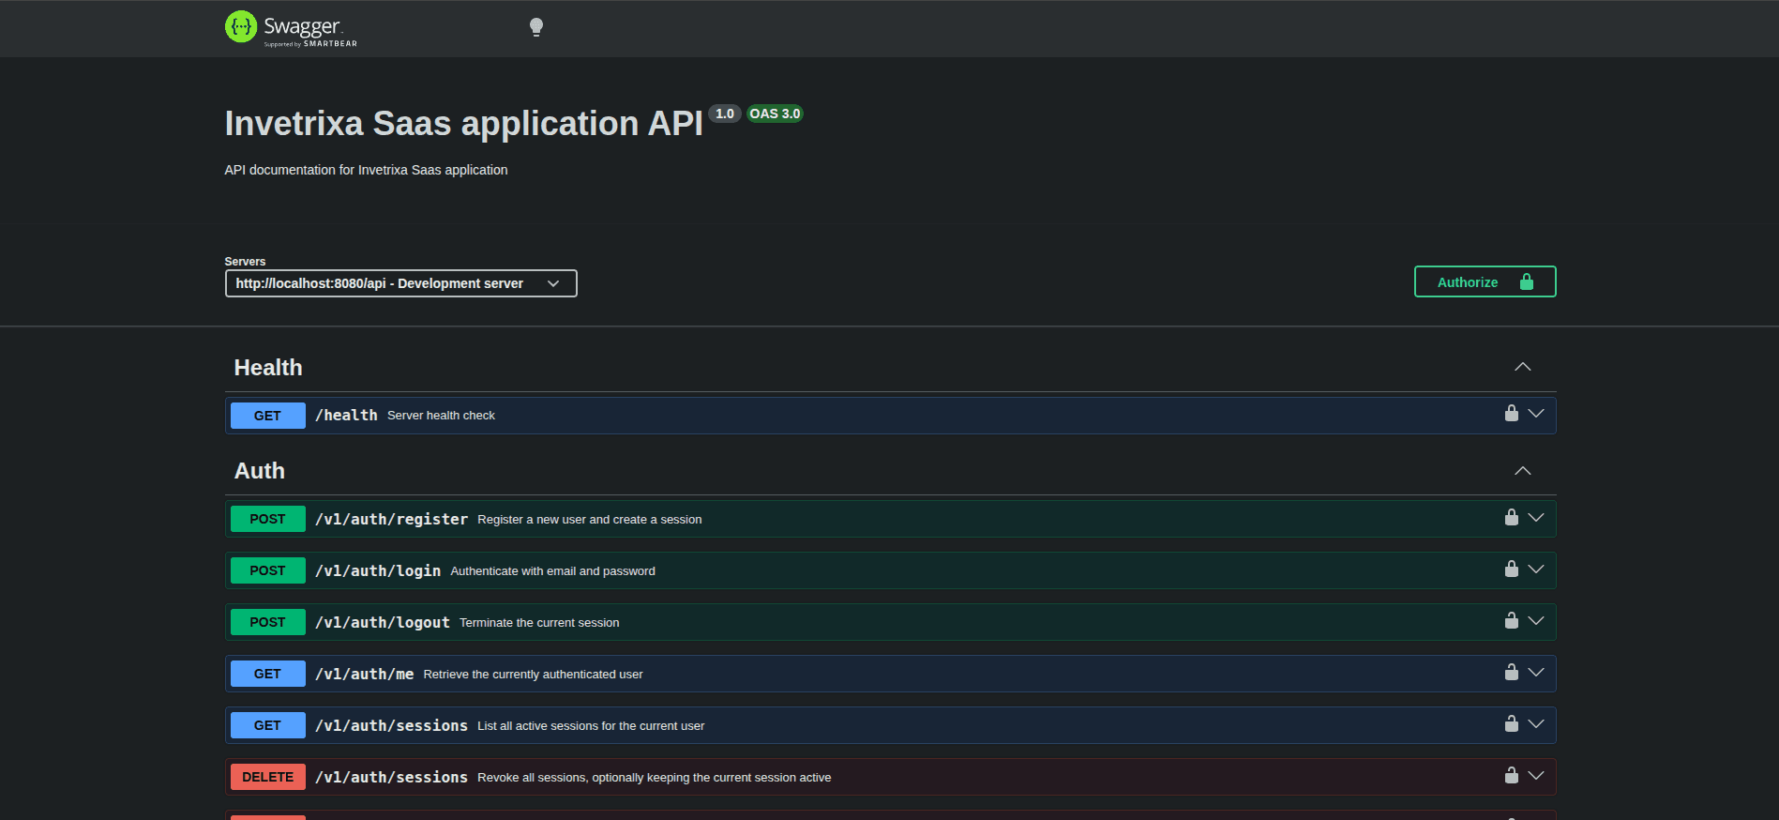Image resolution: width=1779 pixels, height=820 pixels.
Task: Click the lock icon on /health endpoint
Action: (x=1511, y=414)
